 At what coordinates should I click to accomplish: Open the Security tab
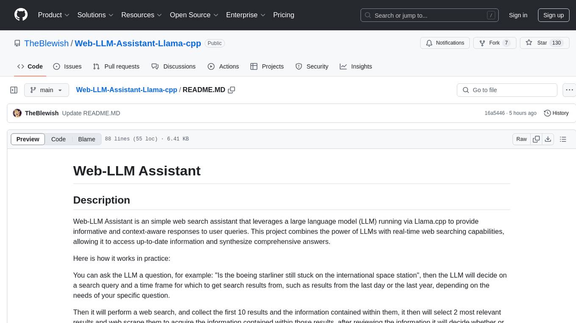(x=312, y=66)
